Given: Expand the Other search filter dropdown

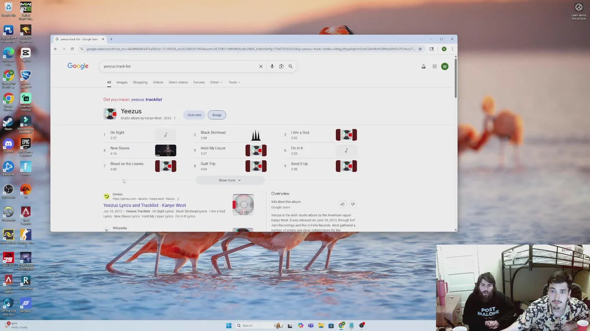Looking at the screenshot, I should [216, 82].
